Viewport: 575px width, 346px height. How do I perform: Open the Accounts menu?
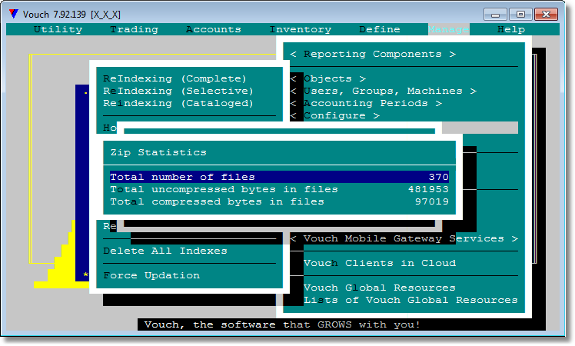214,29
